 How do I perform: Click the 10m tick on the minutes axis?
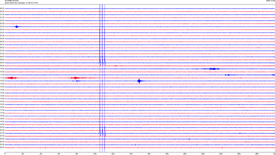[x=95, y=154]
